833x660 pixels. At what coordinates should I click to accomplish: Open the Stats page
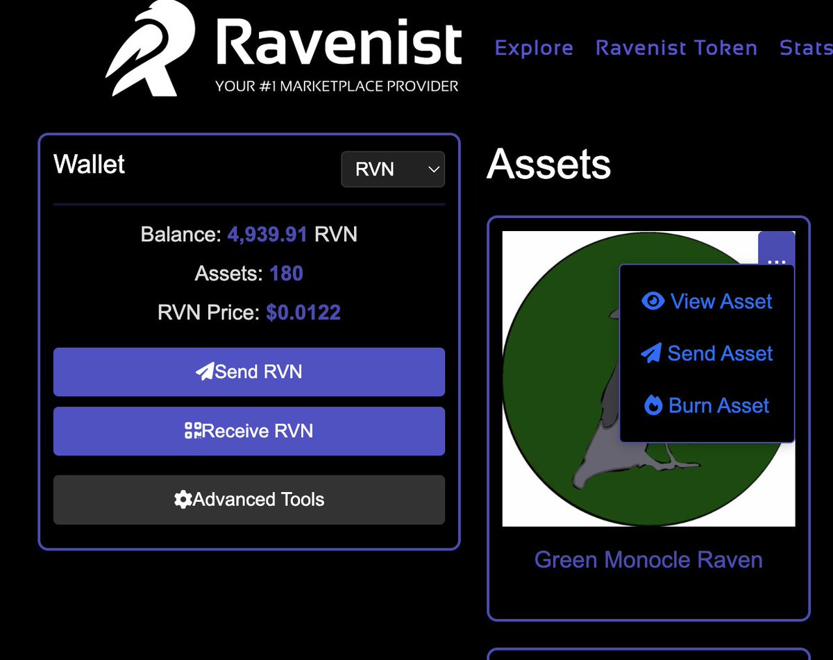click(x=806, y=48)
